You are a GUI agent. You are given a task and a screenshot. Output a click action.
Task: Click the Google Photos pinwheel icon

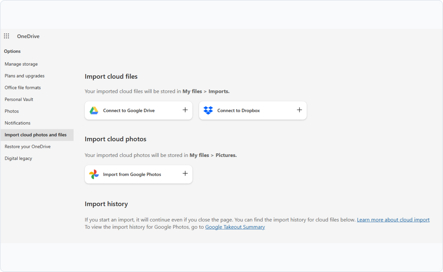[x=94, y=174]
